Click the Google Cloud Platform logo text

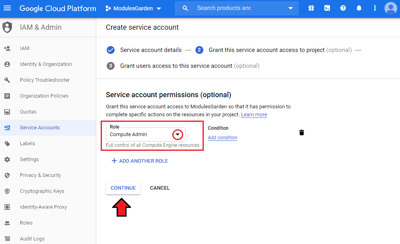[58, 8]
